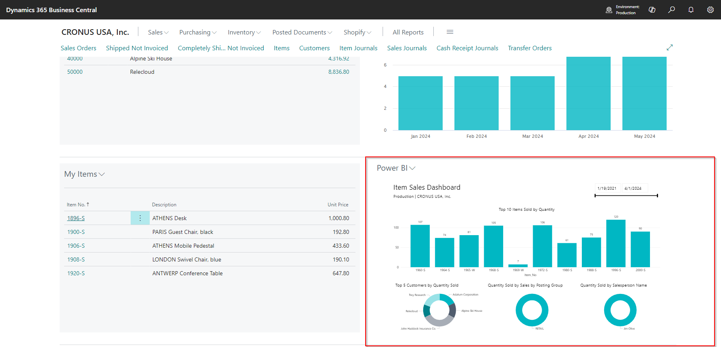Select the 1960-S bar in Power BI chart
This screenshot has width=721, height=347.
pos(420,246)
